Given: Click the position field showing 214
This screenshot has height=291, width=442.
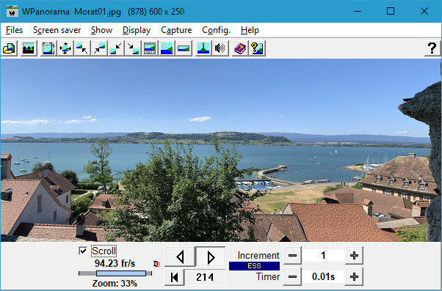Looking at the screenshot, I should tap(205, 277).
